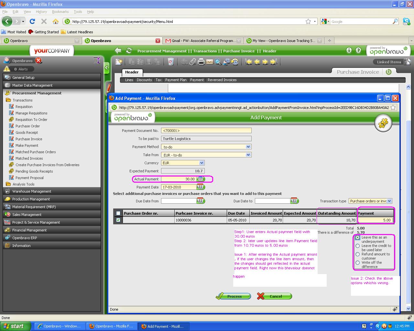Uncheck invoice 10000036 row checkbox

tap(118, 220)
